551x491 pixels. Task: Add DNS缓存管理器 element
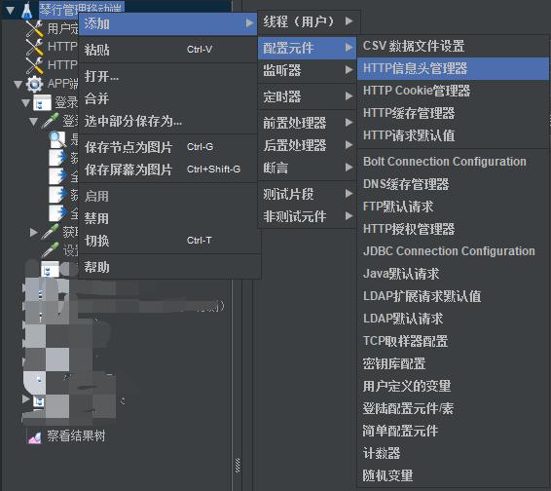453,184
